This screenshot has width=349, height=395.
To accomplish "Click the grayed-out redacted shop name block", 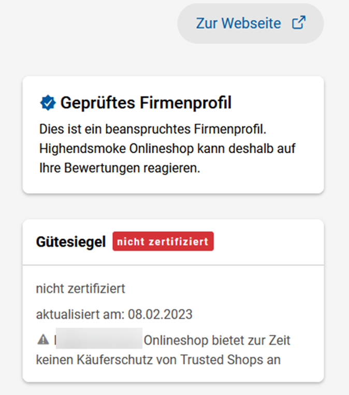I will point(98,340).
